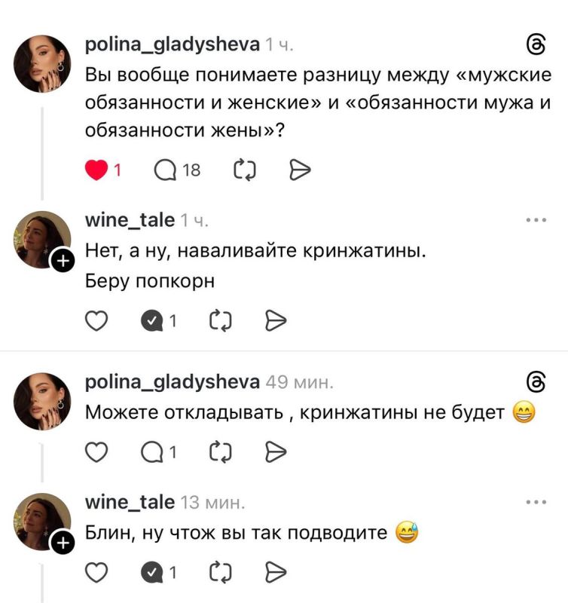Open the three-dot menu on wine_tale's first comment
This screenshot has height=603, width=568.
[x=537, y=219]
